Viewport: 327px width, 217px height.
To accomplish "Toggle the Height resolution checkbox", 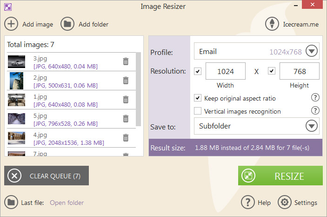I will 272,71.
